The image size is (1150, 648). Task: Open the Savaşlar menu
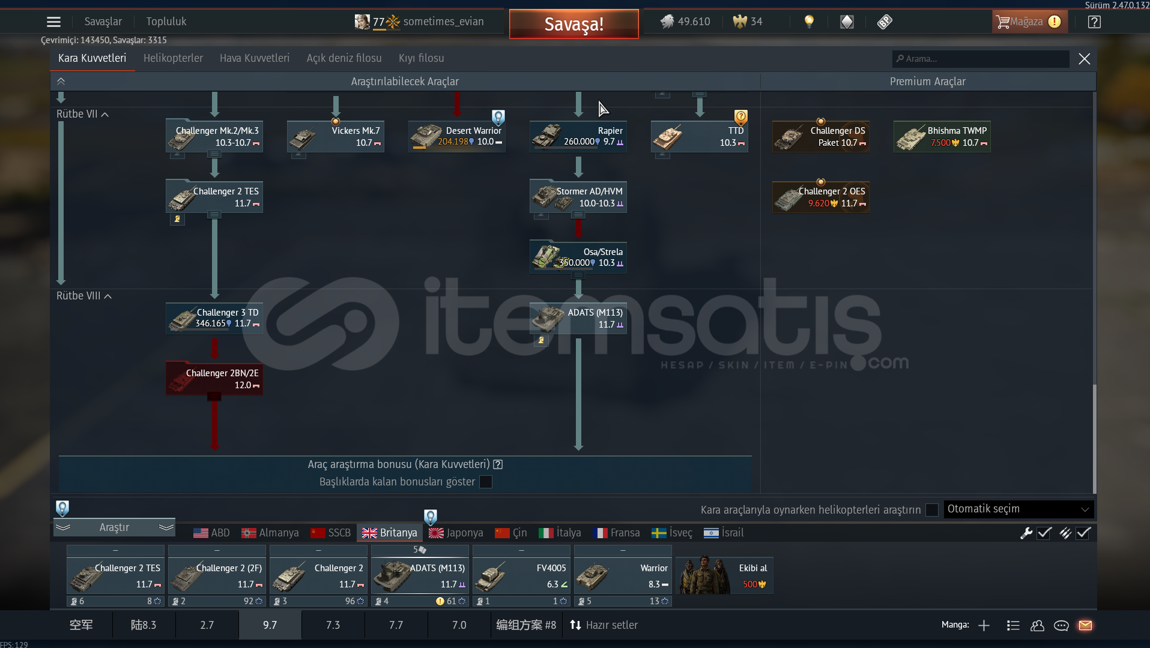[103, 22]
